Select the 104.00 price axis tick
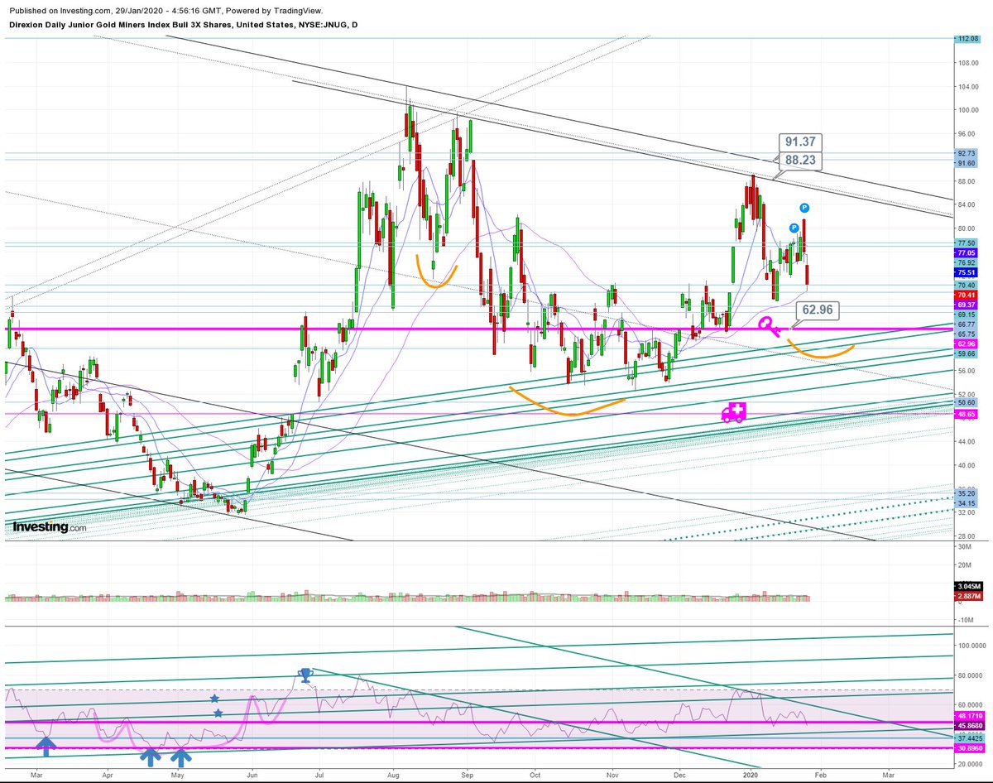 click(968, 87)
